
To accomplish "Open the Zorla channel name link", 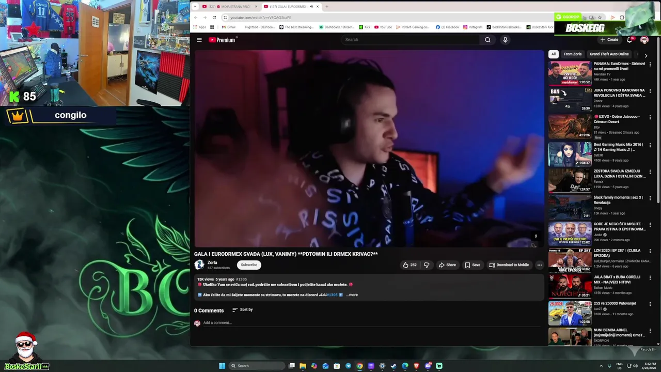I will click(212, 262).
